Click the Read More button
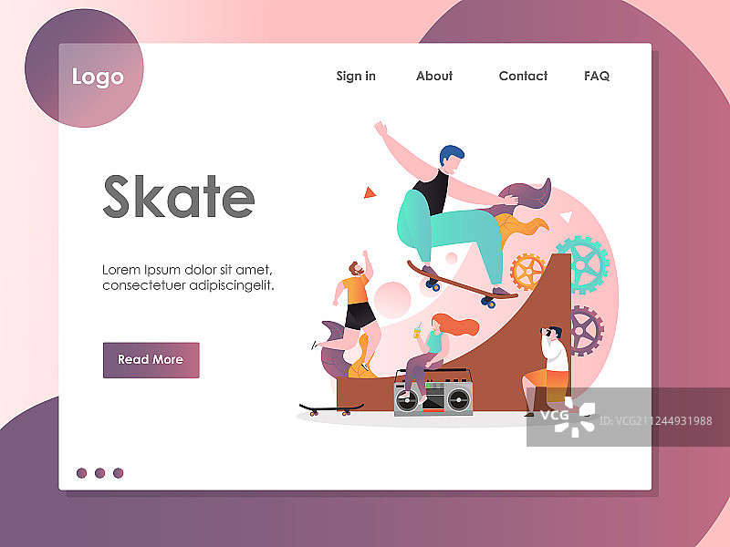 coord(151,360)
